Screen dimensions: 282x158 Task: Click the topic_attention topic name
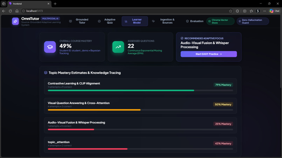[x=59, y=142]
